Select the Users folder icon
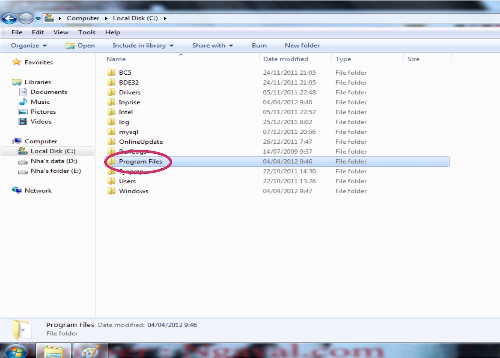This screenshot has width=500, height=358. tap(111, 181)
